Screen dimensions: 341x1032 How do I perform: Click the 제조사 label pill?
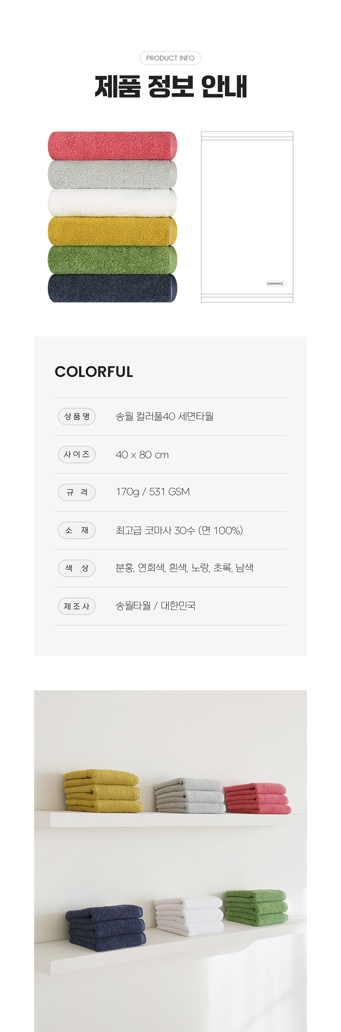[77, 606]
